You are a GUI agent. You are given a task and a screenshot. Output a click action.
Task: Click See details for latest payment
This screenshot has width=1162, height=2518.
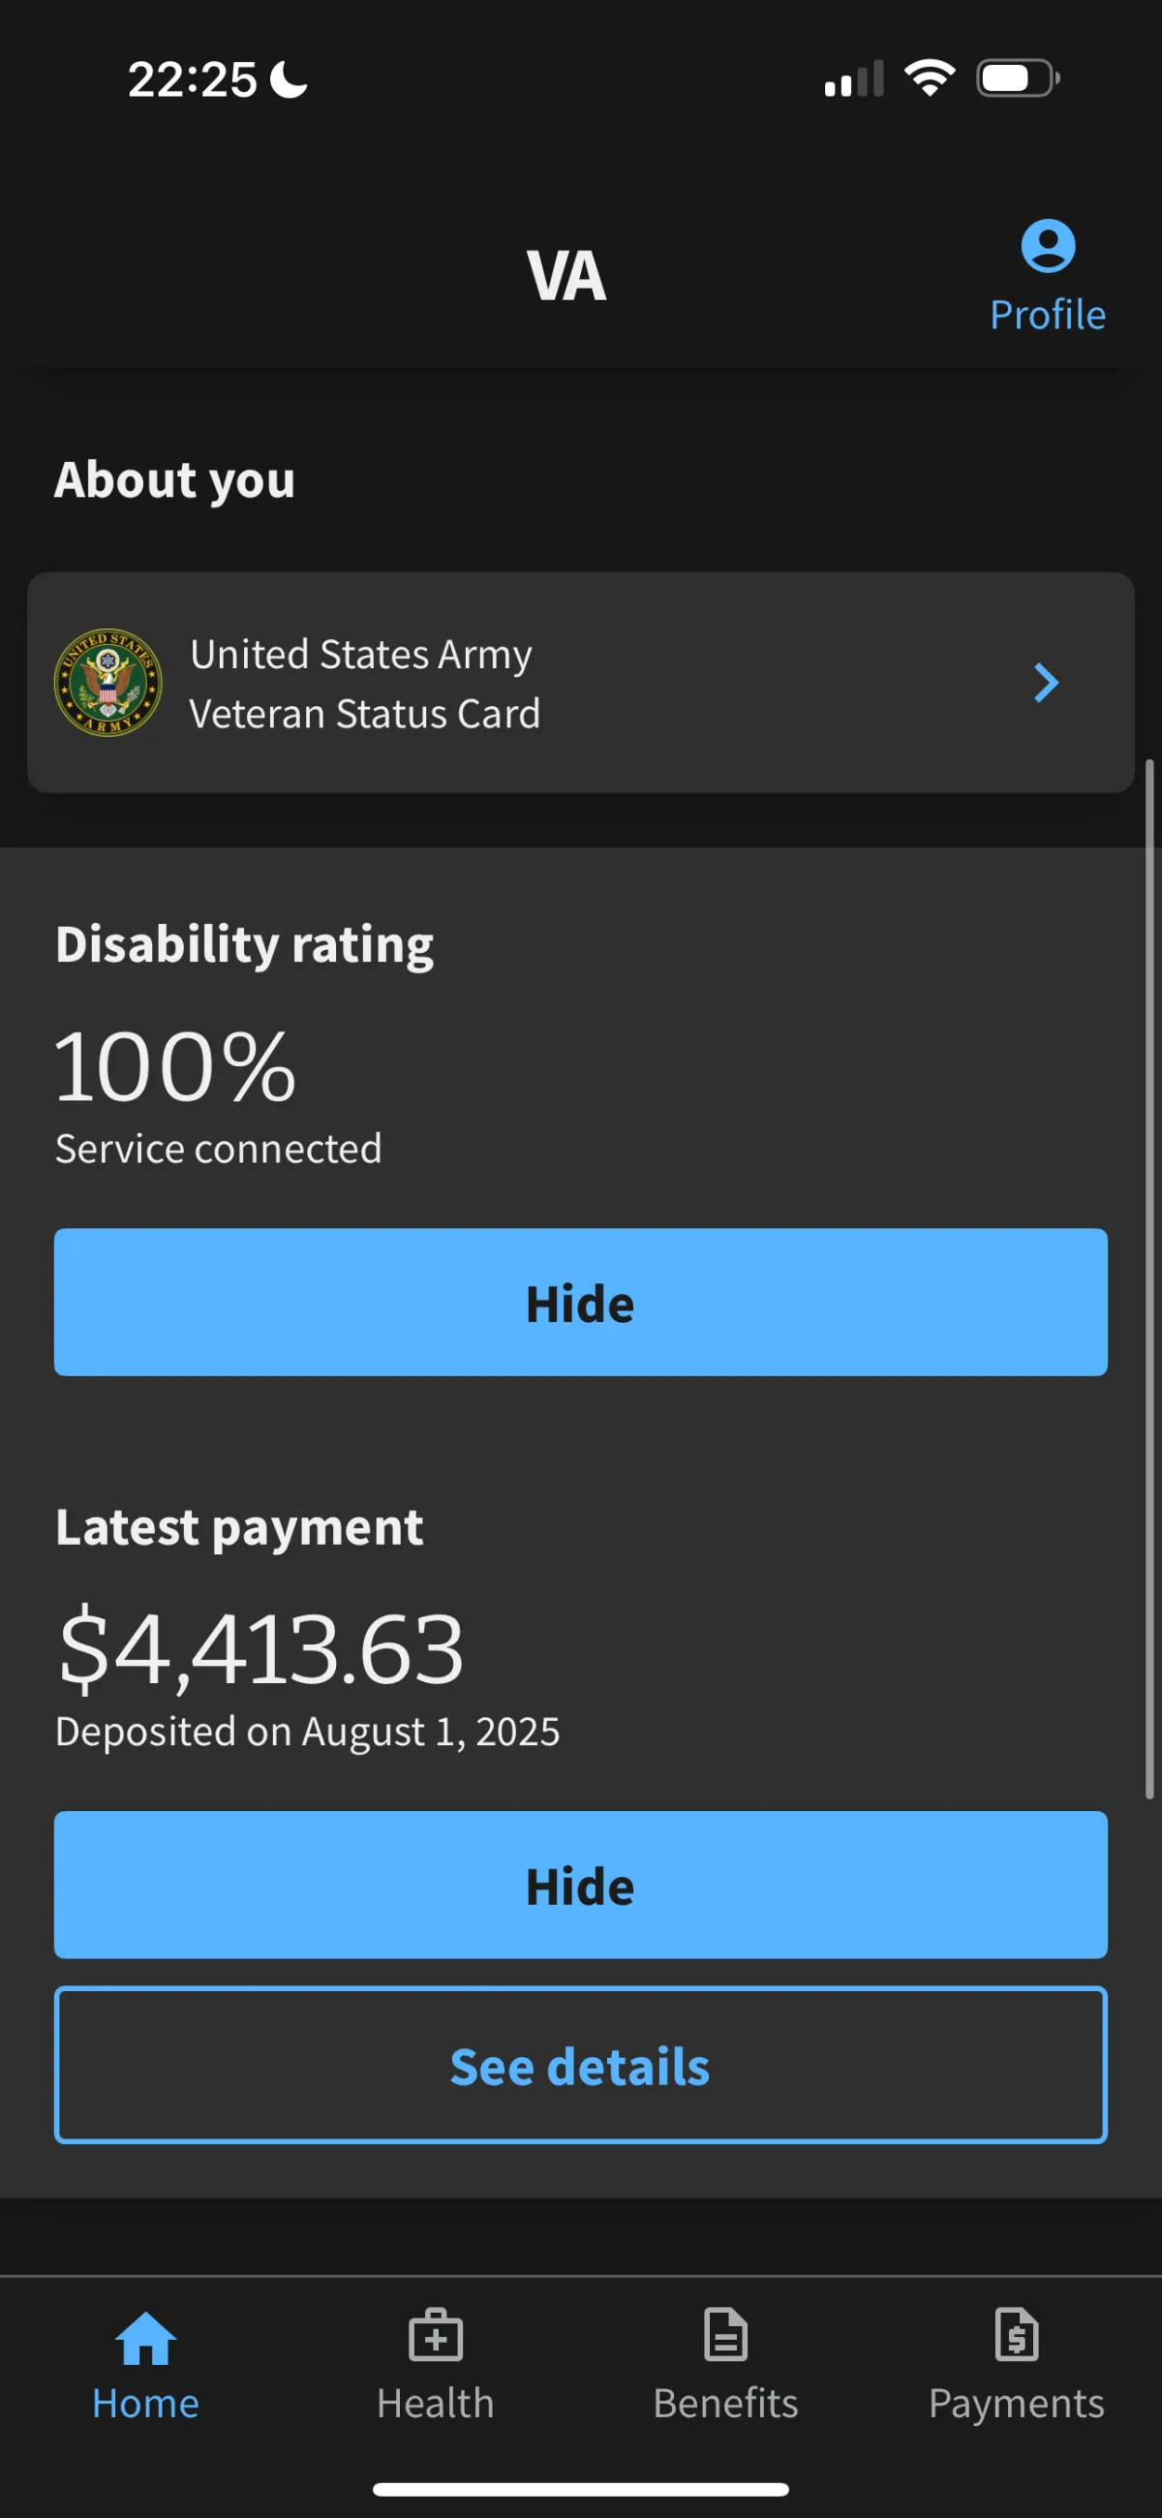click(x=580, y=2066)
